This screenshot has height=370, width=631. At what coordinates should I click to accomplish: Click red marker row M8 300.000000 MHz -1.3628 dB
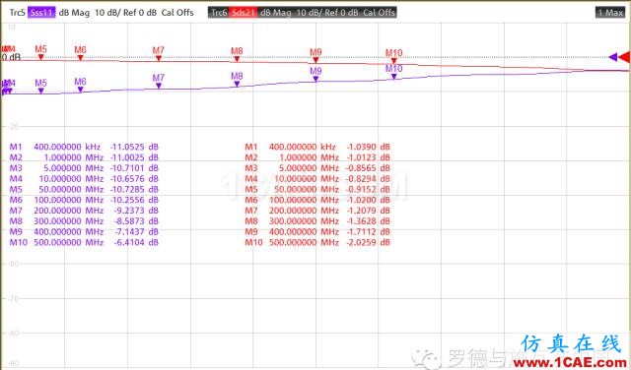[x=317, y=221]
